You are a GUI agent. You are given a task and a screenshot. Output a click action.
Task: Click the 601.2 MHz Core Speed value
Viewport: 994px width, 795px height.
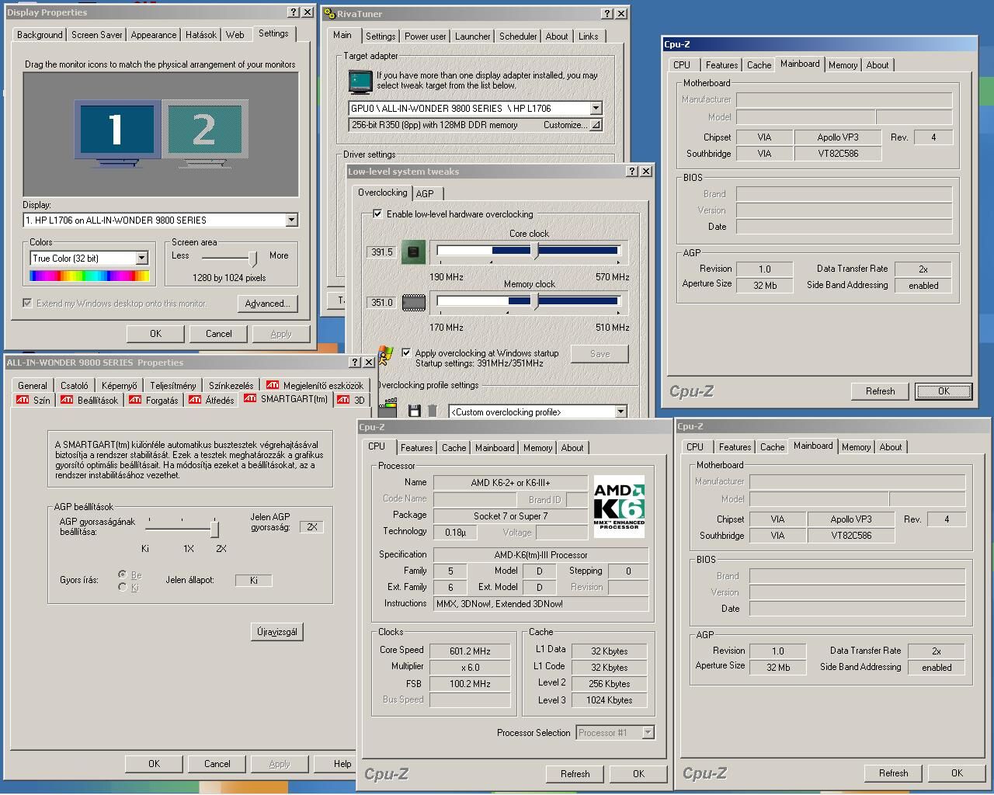pos(470,651)
